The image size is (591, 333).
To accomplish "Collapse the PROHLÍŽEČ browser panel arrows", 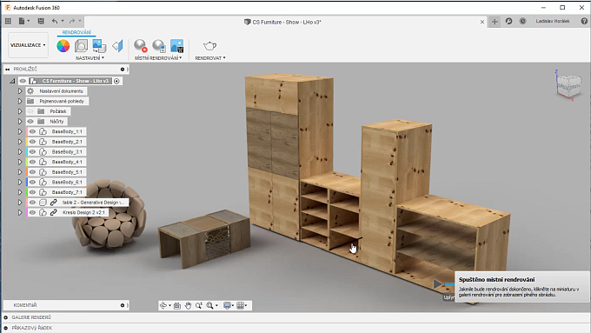I will pos(8,70).
